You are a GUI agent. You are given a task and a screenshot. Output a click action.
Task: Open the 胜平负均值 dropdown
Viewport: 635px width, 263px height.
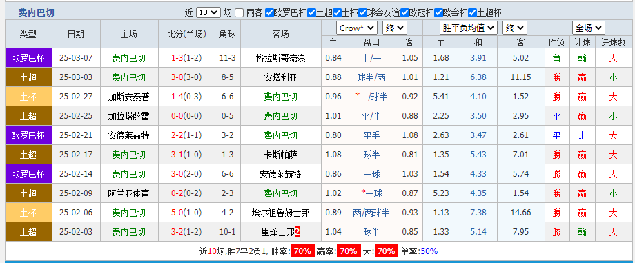pyautogui.click(x=469, y=28)
